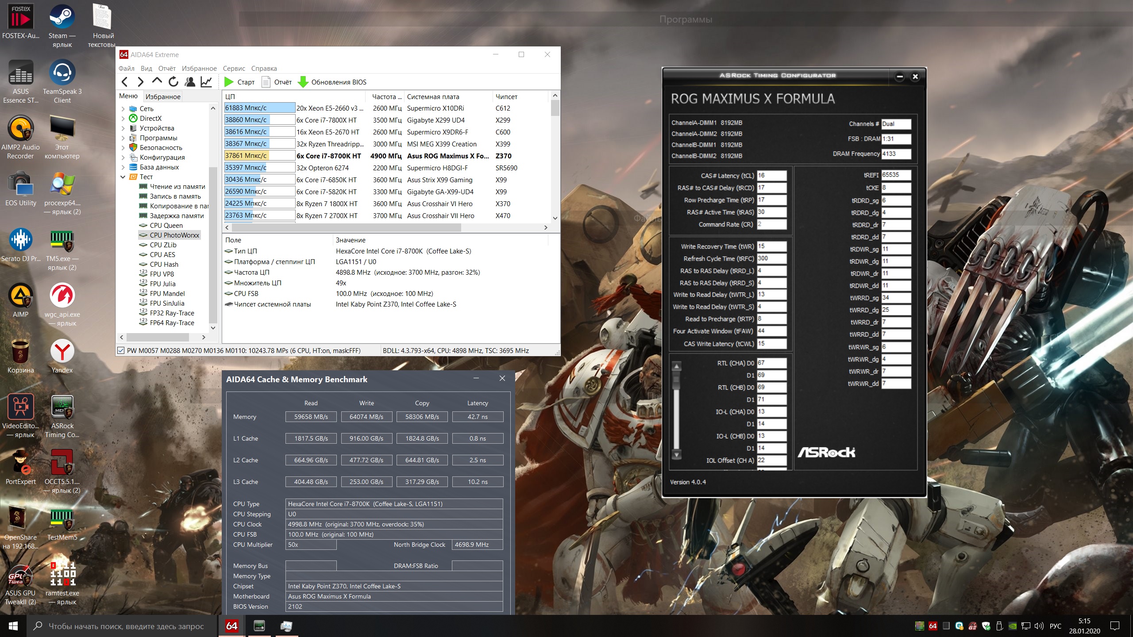Click the green Start benchmark button
1133x637 pixels.
[239, 82]
